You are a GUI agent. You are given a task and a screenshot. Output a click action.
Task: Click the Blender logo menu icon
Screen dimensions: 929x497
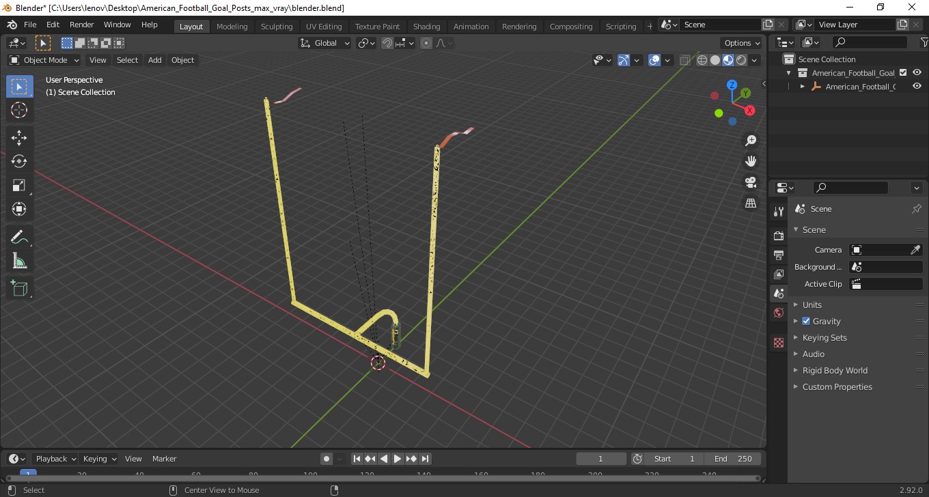12,25
